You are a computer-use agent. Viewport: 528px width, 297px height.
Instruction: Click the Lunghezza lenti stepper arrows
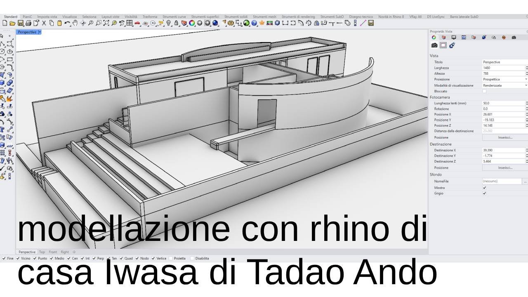(x=526, y=103)
